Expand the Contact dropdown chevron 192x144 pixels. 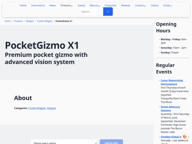[x=145, y=6]
